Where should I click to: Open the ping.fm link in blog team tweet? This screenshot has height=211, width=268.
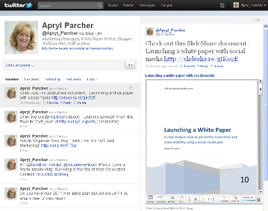pyautogui.click(x=59, y=145)
